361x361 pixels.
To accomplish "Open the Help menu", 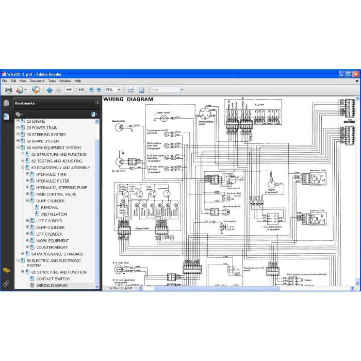I will coord(77,81).
